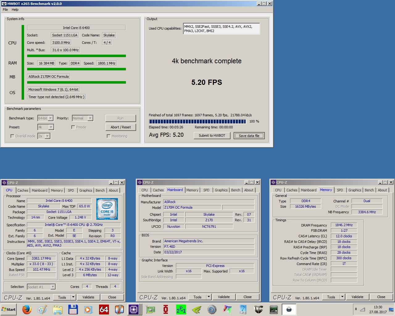395x316 pixels.
Task: Open the thermometer temperature monitor taskbar icon
Action: (119, 309)
